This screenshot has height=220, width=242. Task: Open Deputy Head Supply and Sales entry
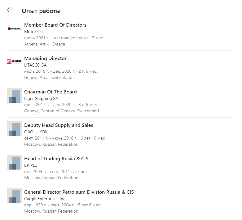point(59,125)
